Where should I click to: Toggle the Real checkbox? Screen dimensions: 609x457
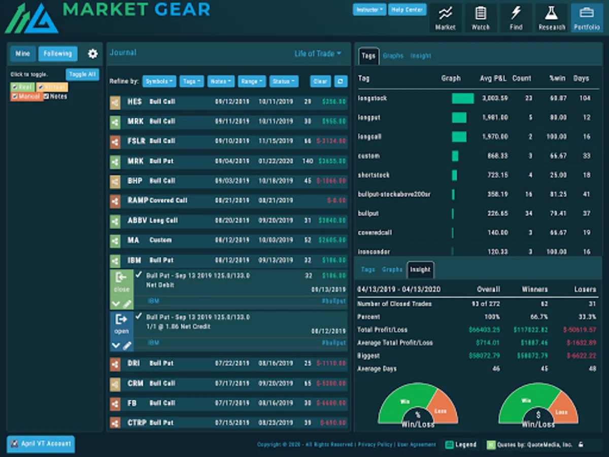tap(15, 87)
